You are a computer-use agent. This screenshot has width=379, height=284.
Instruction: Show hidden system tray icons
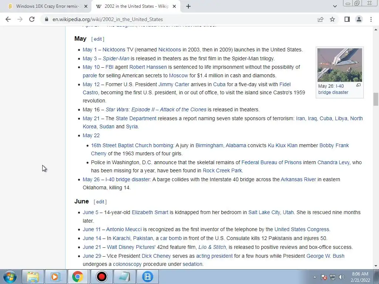click(x=315, y=277)
